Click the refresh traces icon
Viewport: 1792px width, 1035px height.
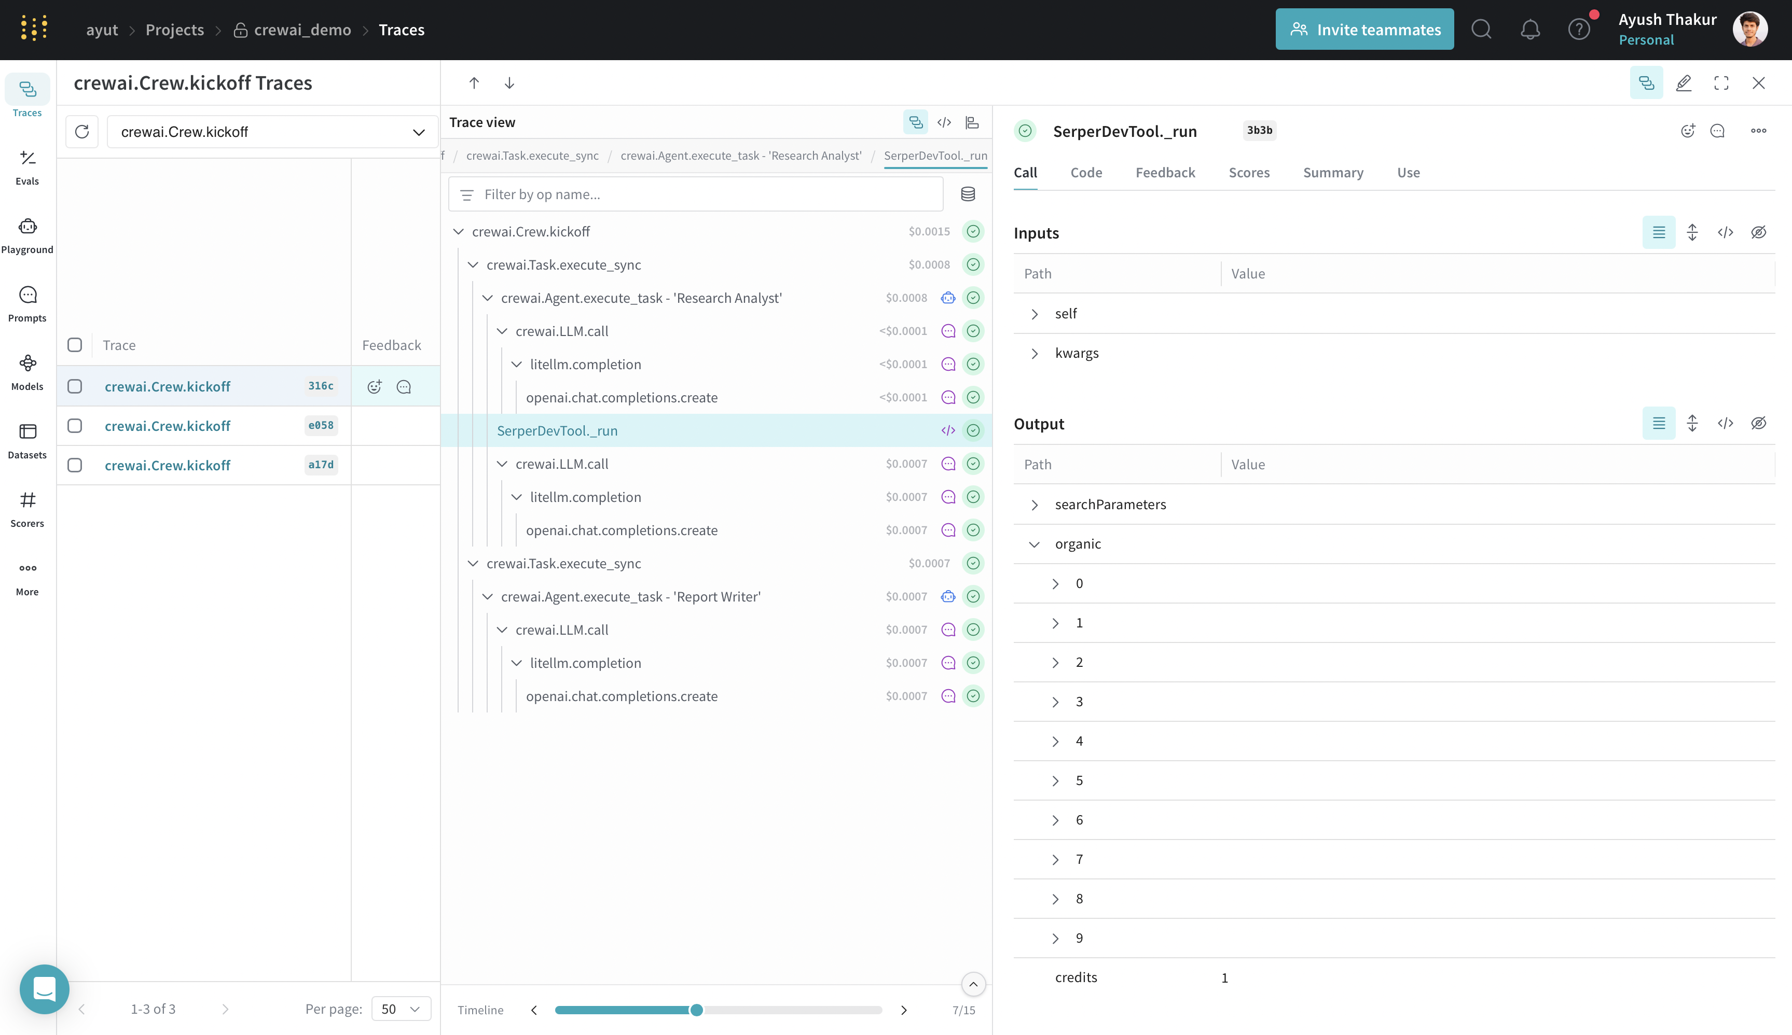click(82, 132)
